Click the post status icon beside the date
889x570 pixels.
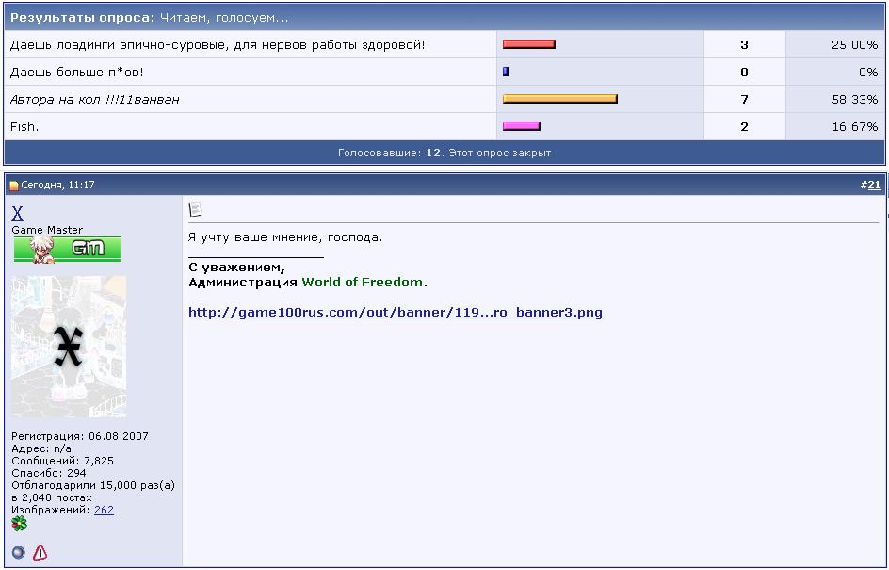[x=14, y=186]
